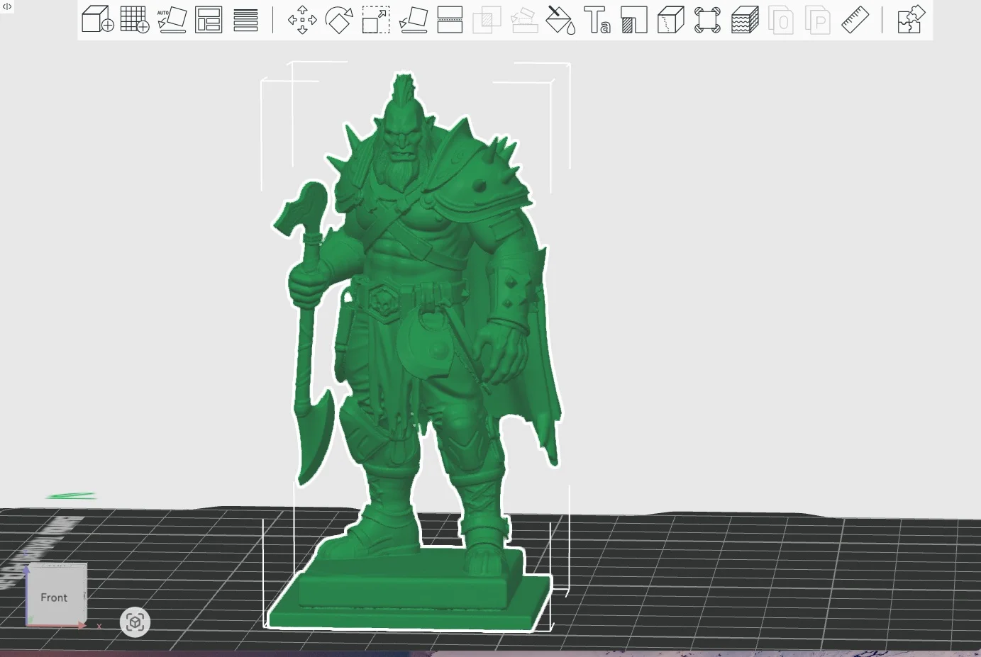Select the Scale gizmo tool
This screenshot has width=981, height=657.
pos(376,19)
